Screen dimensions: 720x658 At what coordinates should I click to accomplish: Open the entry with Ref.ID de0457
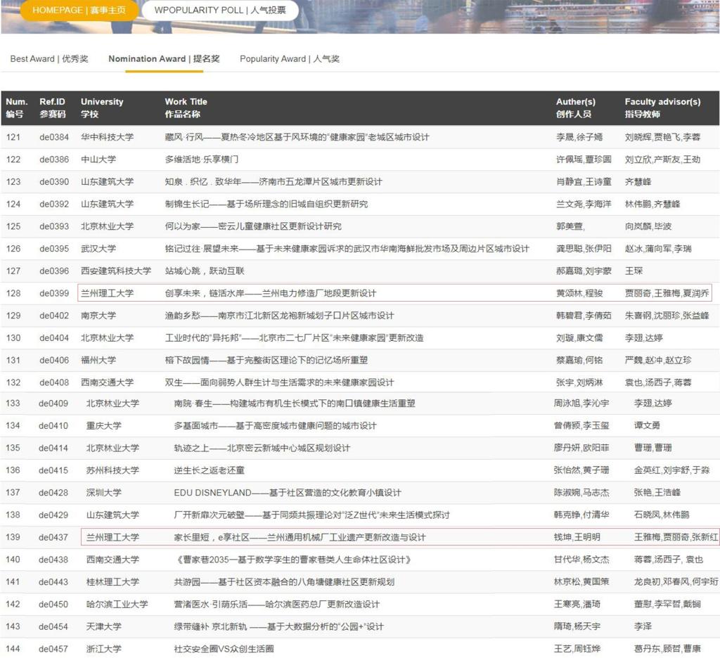point(53,649)
